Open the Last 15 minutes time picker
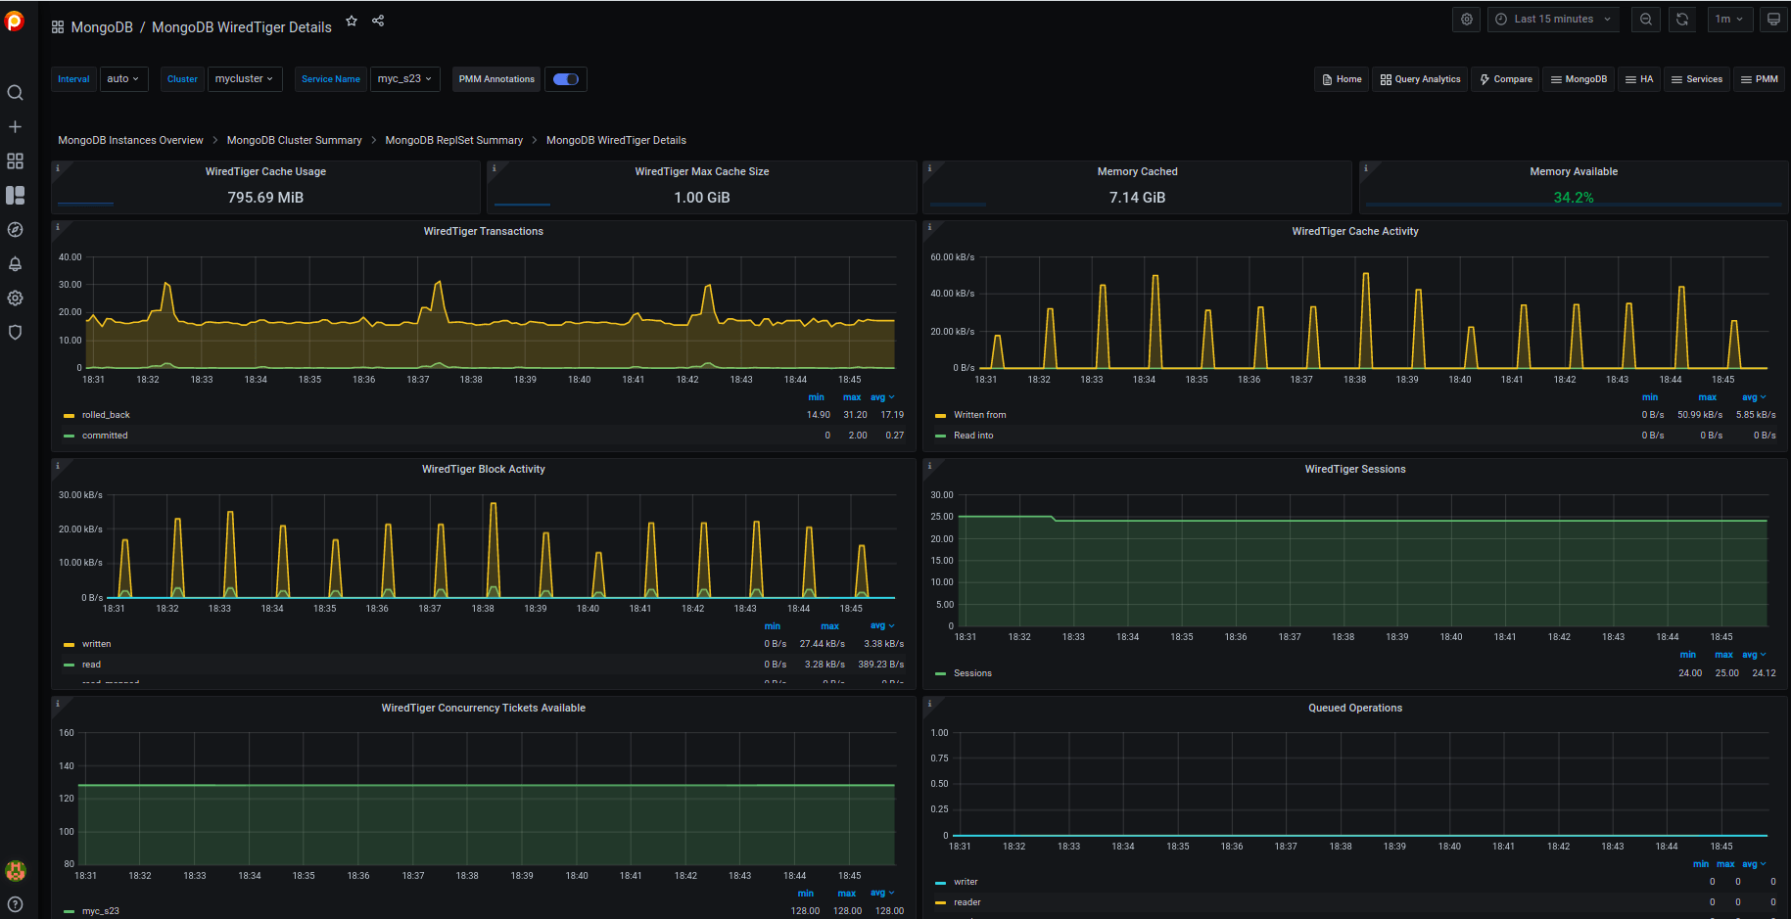1791x919 pixels. click(x=1553, y=19)
